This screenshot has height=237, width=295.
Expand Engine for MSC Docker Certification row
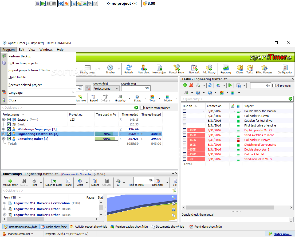(x=5, y=203)
